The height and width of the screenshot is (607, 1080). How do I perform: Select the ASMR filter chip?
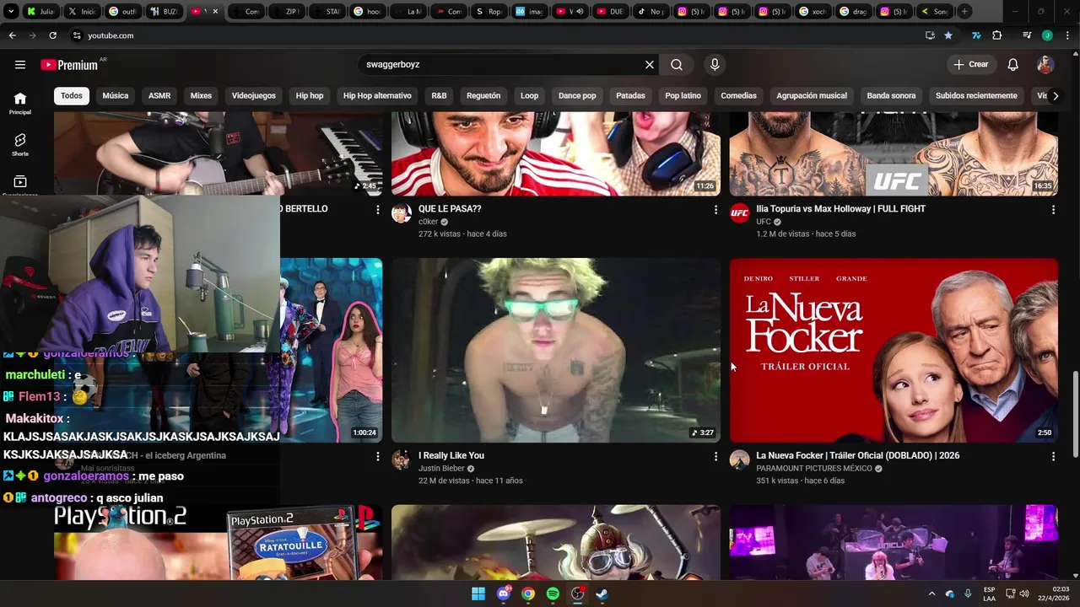[x=159, y=95]
